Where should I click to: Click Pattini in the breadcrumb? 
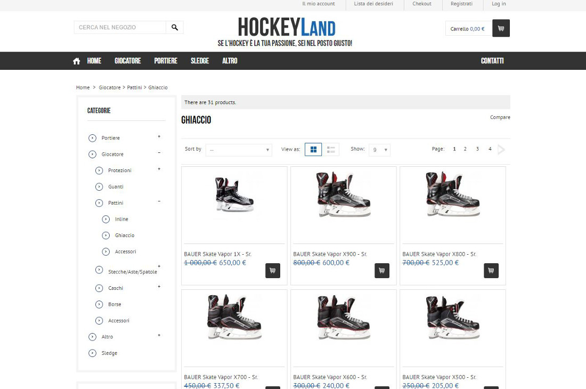(x=134, y=87)
